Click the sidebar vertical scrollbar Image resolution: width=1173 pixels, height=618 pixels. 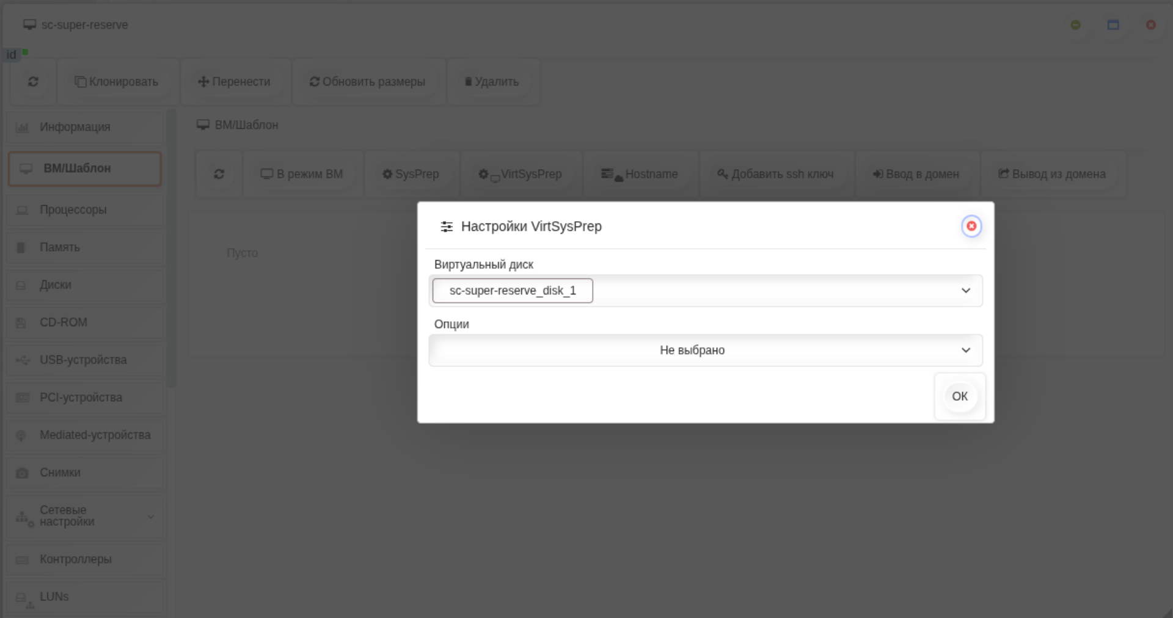(172, 249)
